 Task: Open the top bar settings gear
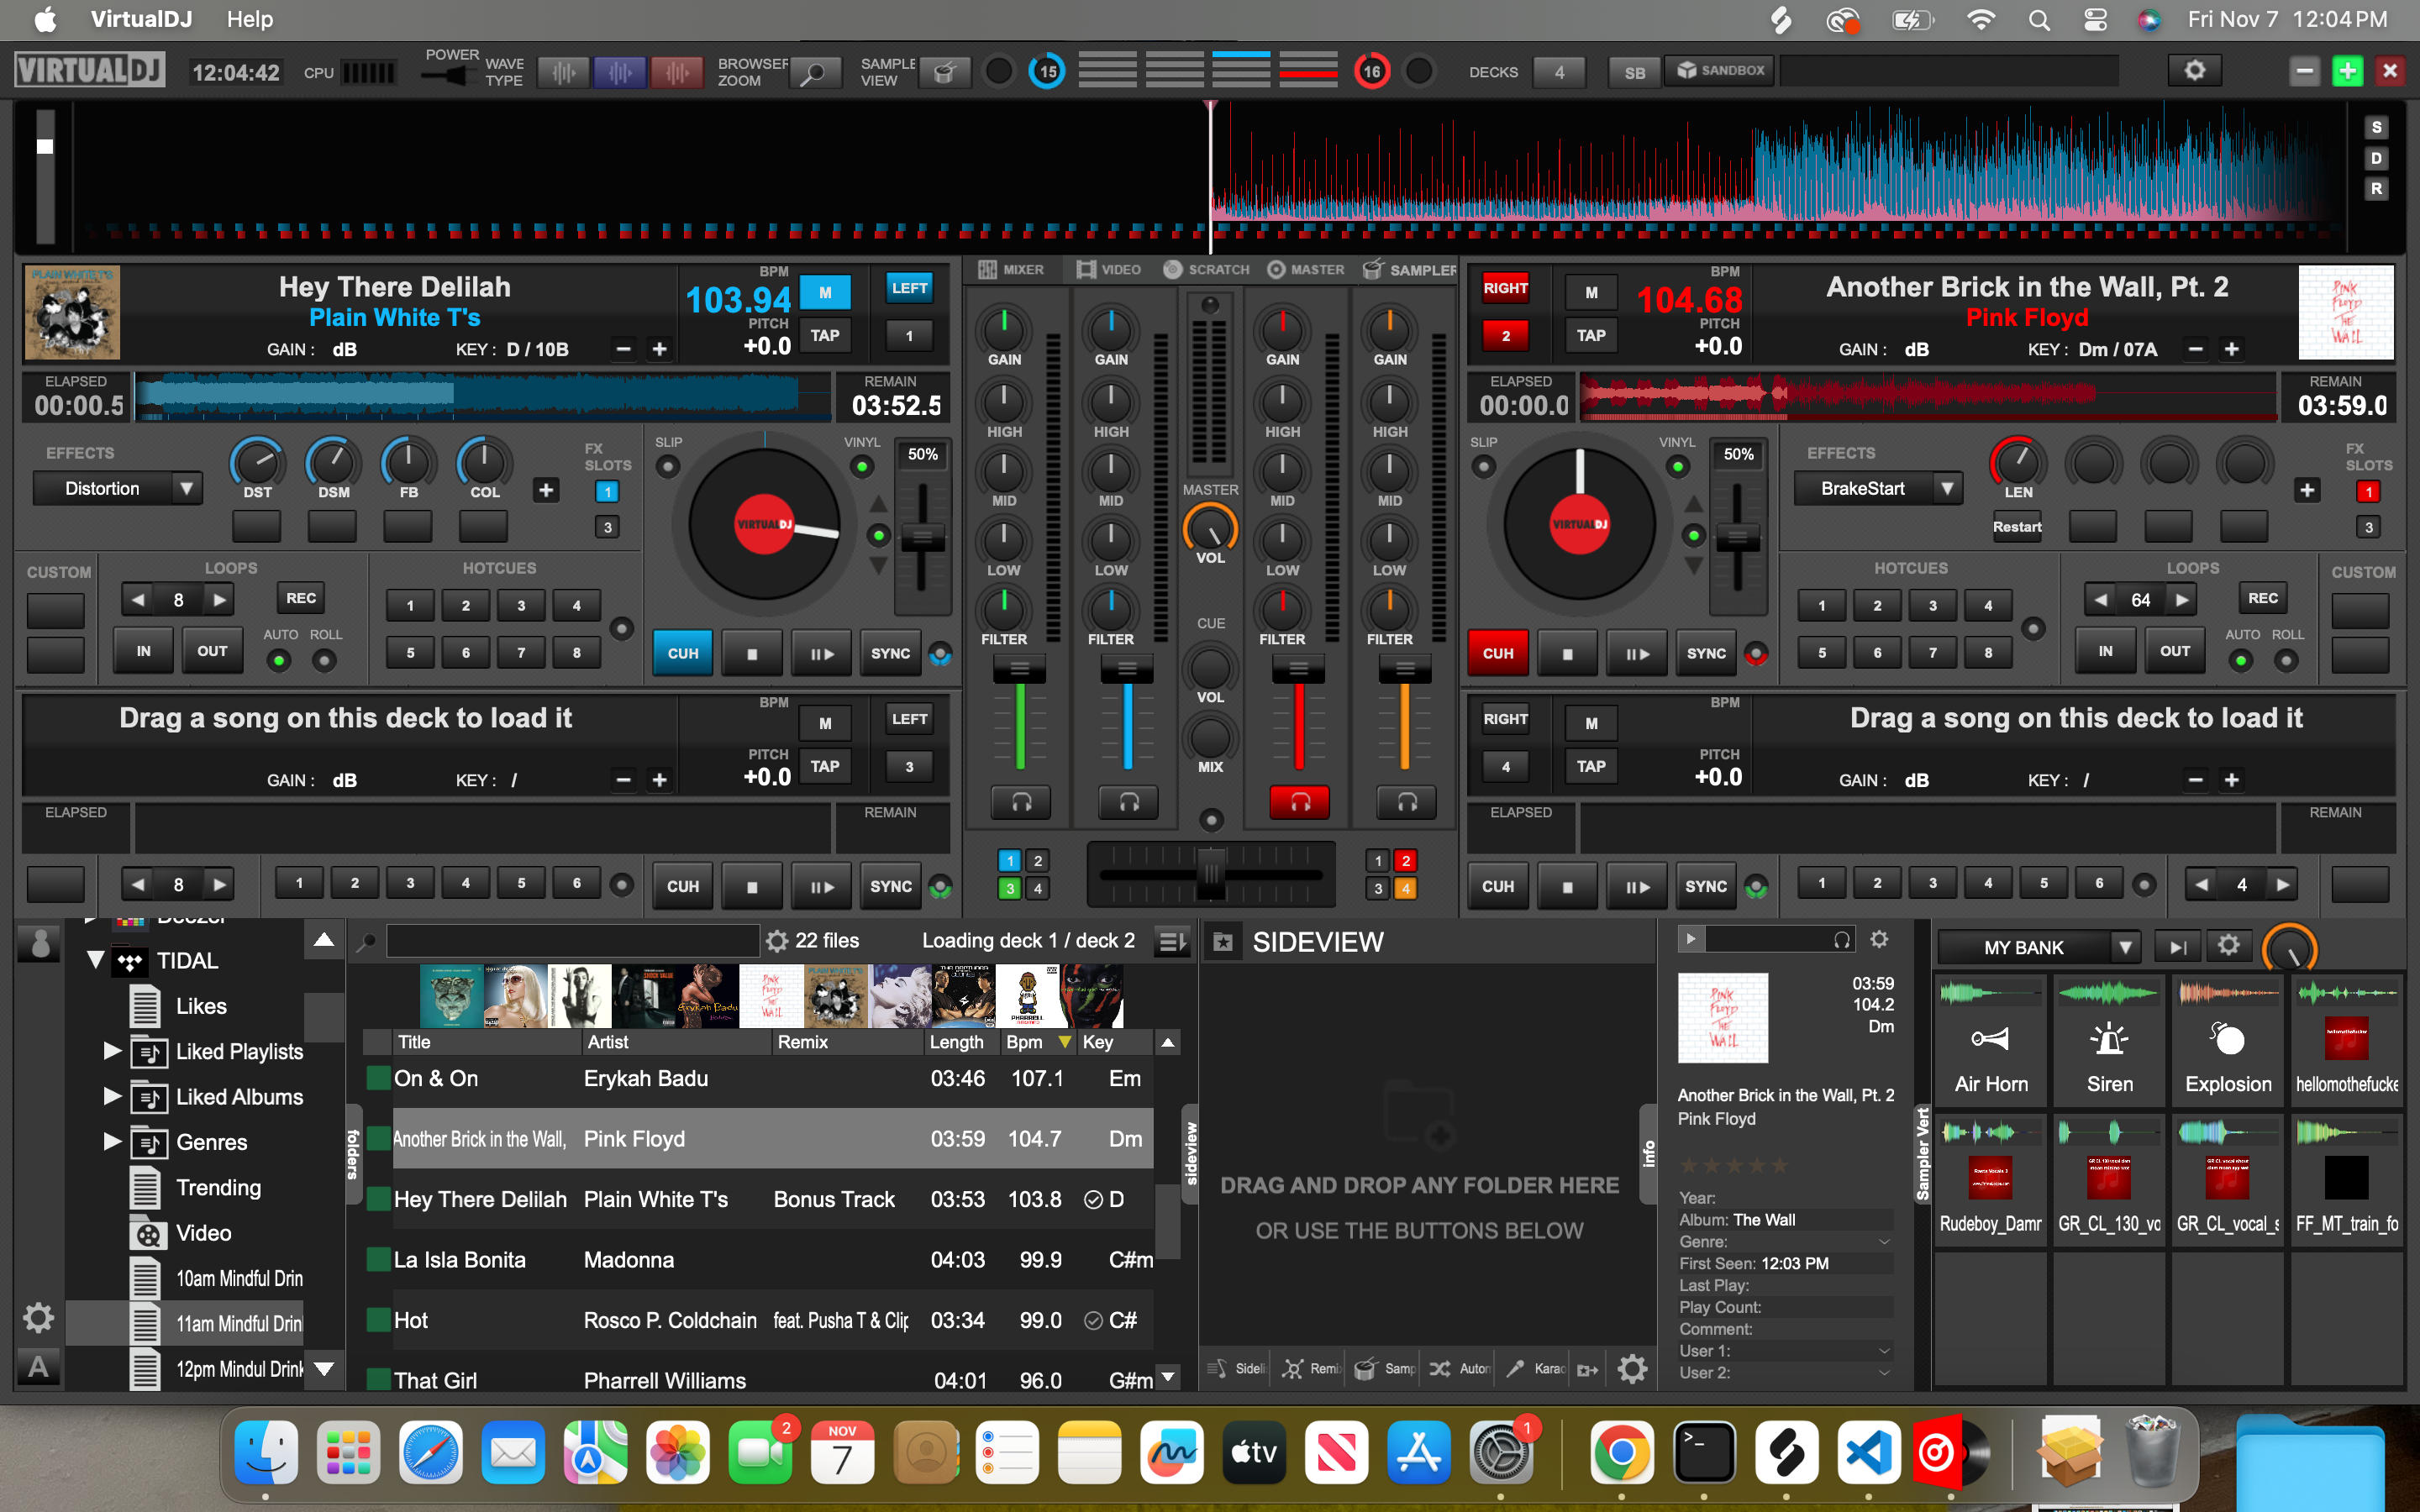(x=2194, y=71)
